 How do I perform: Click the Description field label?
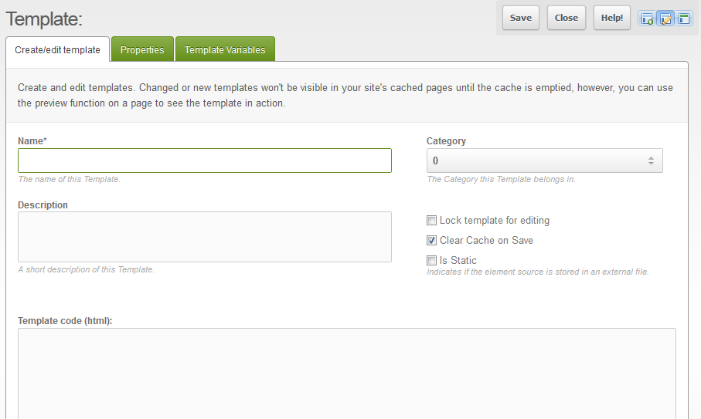click(x=43, y=205)
